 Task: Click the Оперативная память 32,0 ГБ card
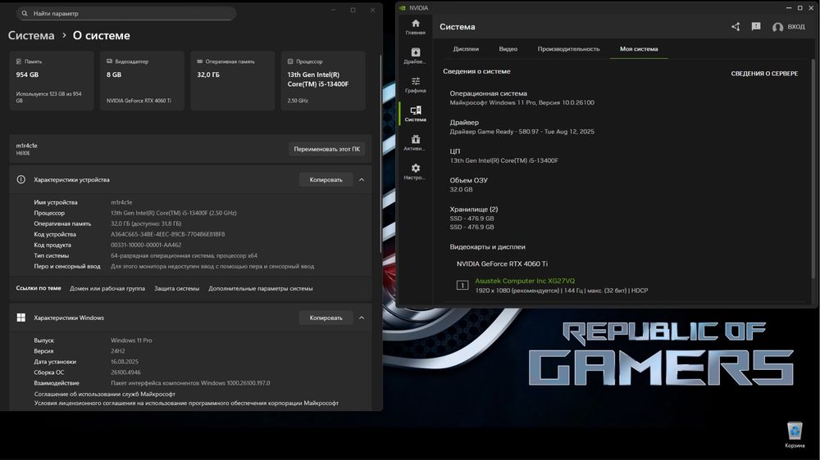pyautogui.click(x=232, y=81)
